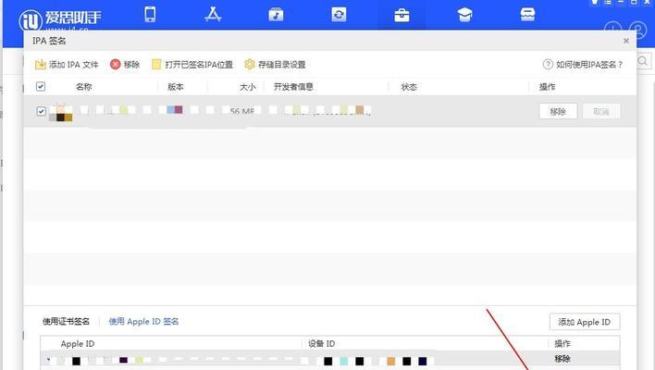The height and width of the screenshot is (370, 655).
Task: Click the greyed 取消 button in IPA row
Action: 601,111
